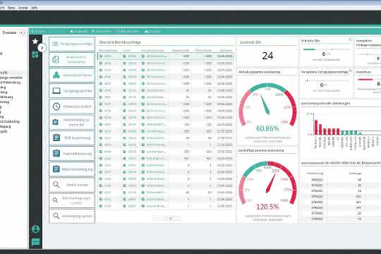The width and height of the screenshot is (381, 254).
Task: Click the tallest red bar in Ausschussquote chart
Action: point(316,127)
